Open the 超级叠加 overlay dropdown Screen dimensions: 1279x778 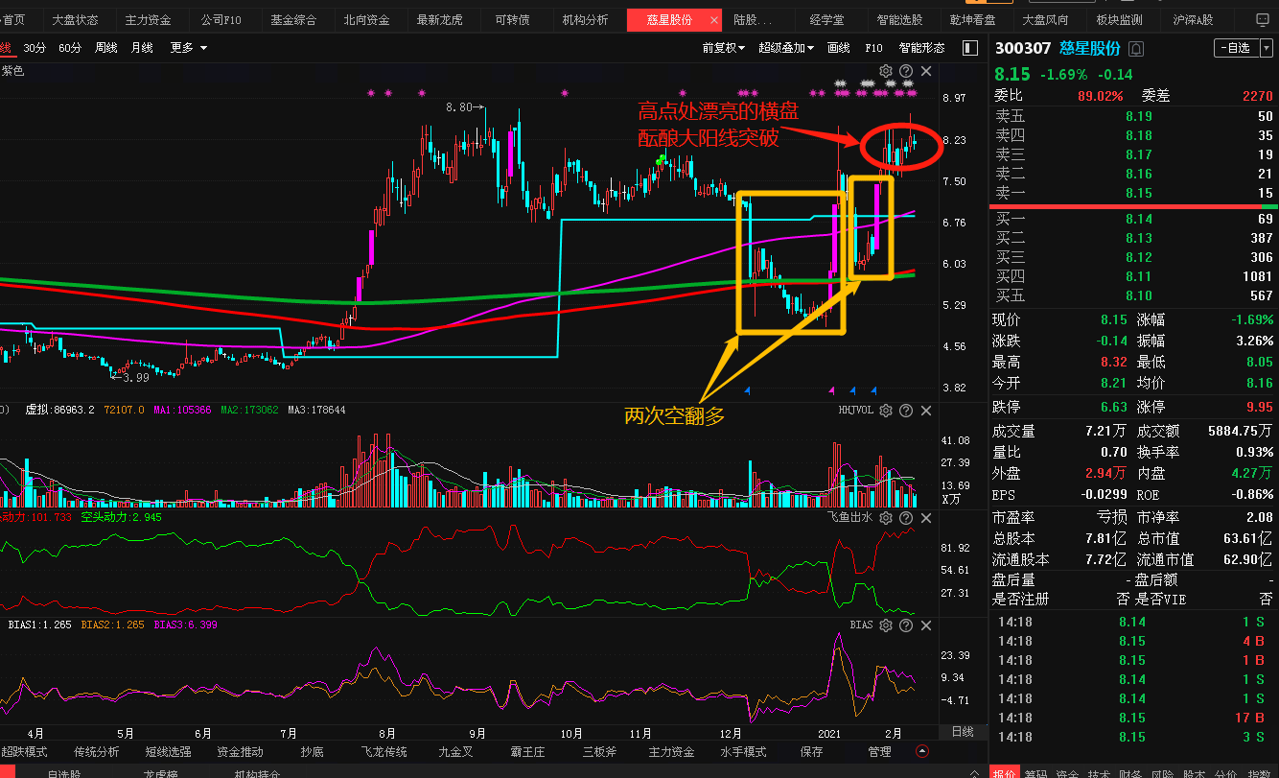click(786, 48)
